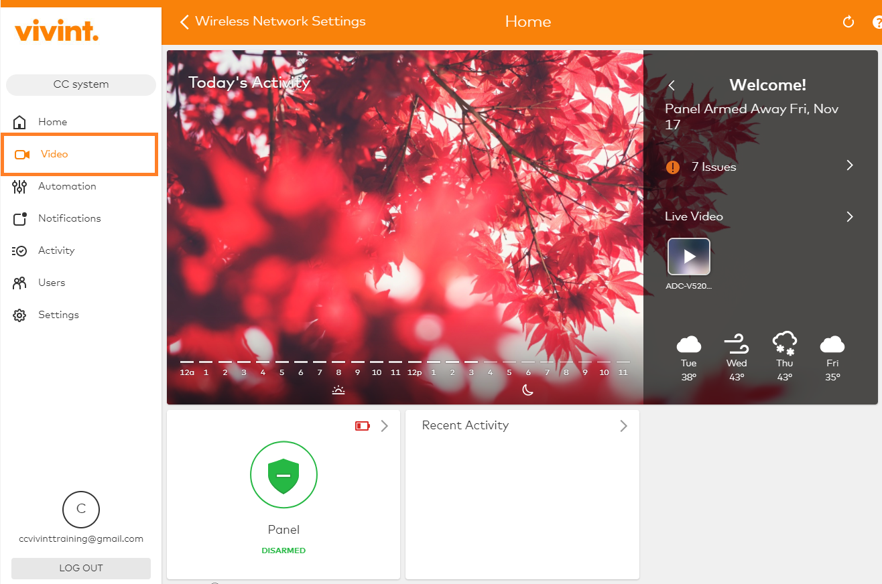This screenshot has width=882, height=584.
Task: Open Recent Activity details
Action: tap(623, 425)
